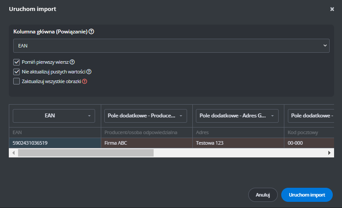Close the Uruchom import dialog
342x208 pixels.
click(332, 9)
